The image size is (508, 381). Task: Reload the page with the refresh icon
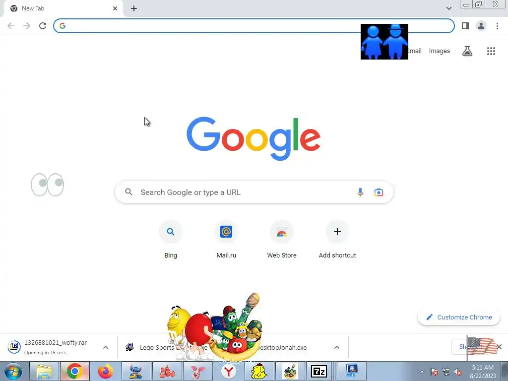[43, 26]
